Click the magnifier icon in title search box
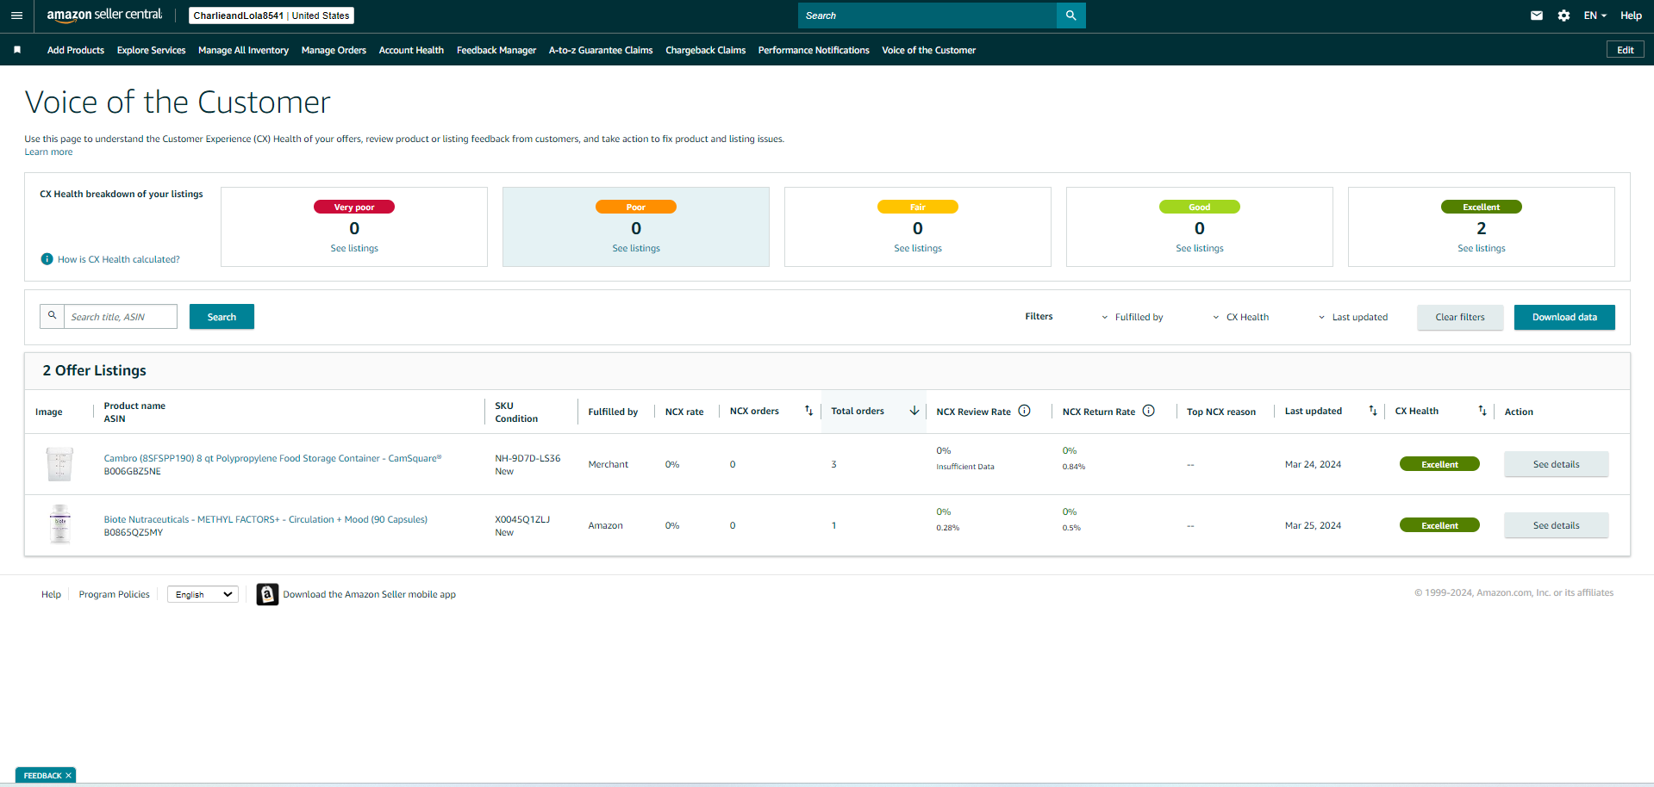This screenshot has height=787, width=1654. (52, 316)
